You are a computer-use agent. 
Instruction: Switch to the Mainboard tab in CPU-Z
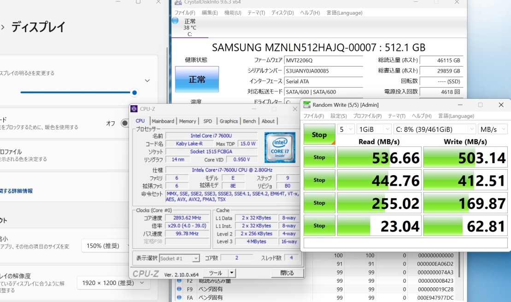163,121
